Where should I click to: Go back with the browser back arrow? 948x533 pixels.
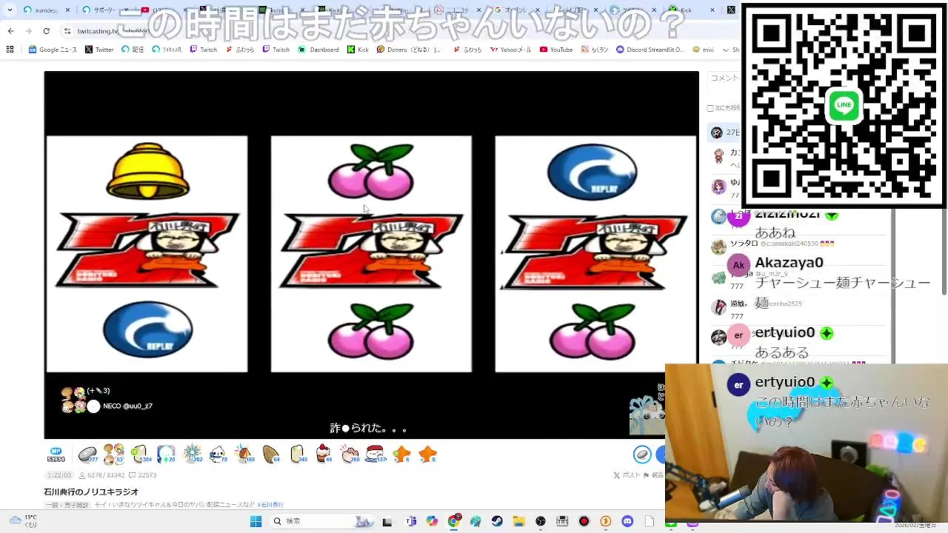(x=10, y=31)
